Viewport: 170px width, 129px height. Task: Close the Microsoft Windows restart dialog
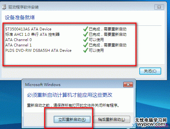click(x=128, y=84)
